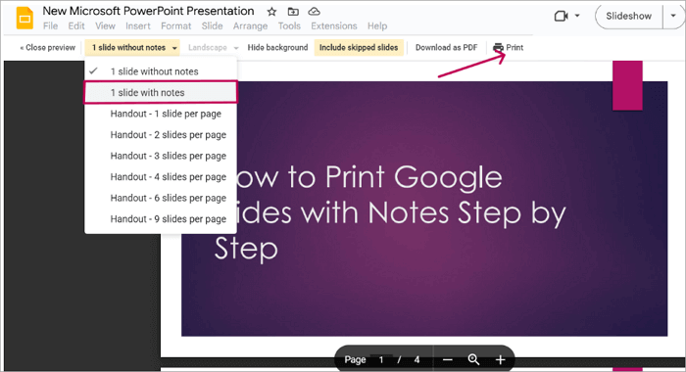Click Close preview
This screenshot has width=686, height=372.
coord(48,48)
